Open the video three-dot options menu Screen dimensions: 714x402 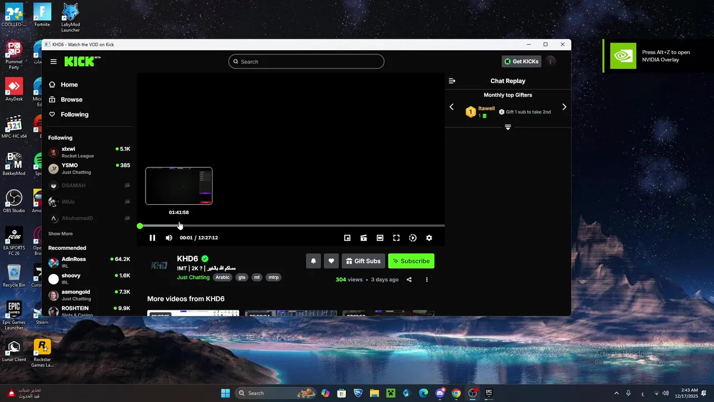427,280
